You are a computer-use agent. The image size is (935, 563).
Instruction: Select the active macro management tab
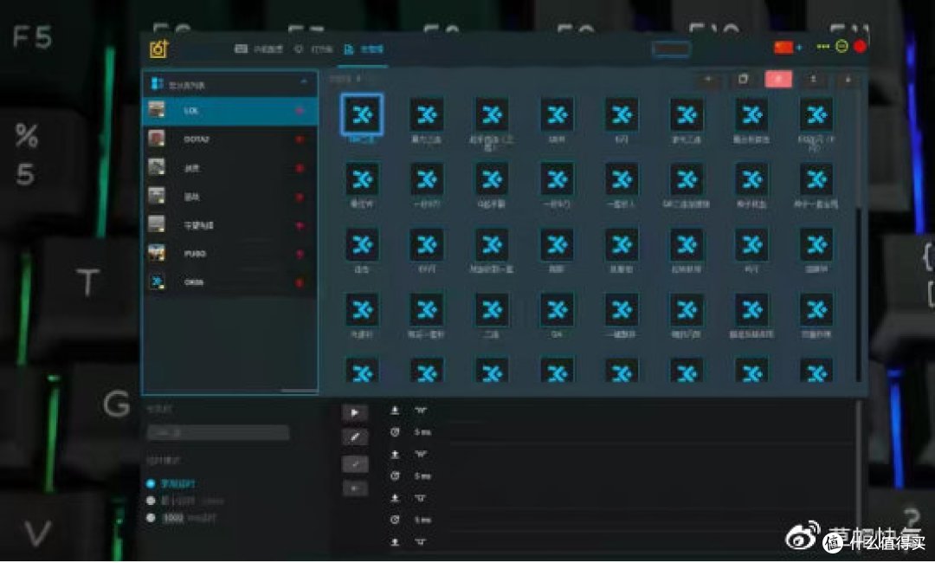(x=364, y=49)
